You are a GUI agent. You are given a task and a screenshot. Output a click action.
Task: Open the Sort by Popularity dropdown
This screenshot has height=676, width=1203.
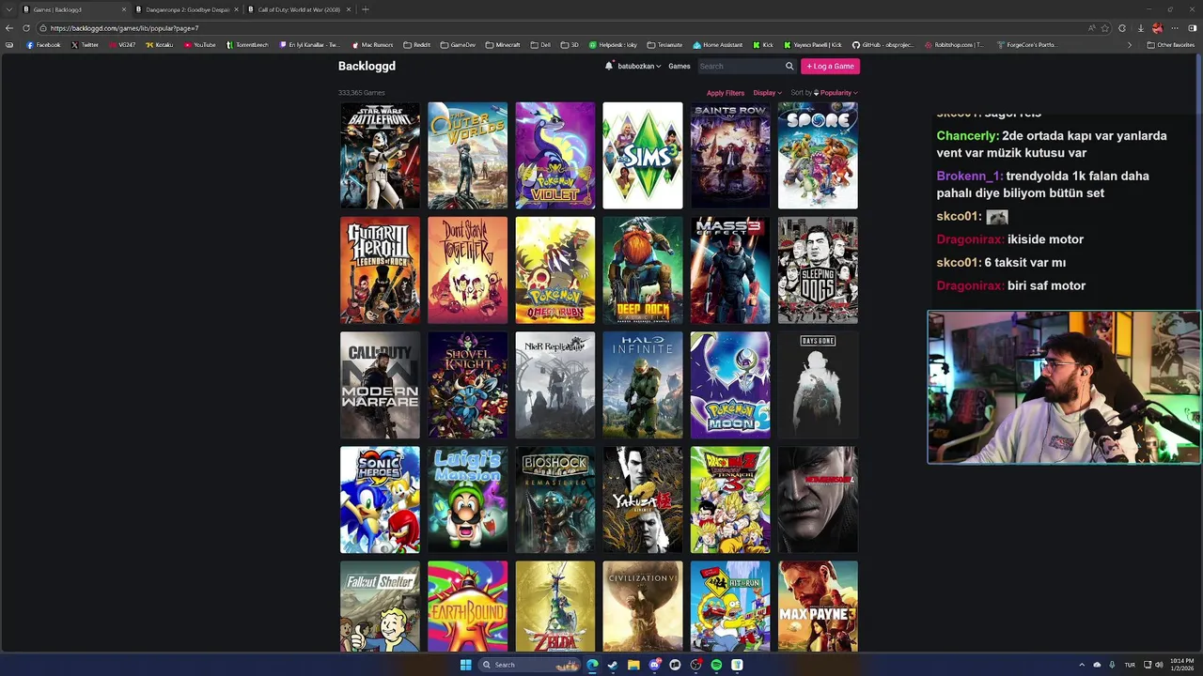[836, 93]
